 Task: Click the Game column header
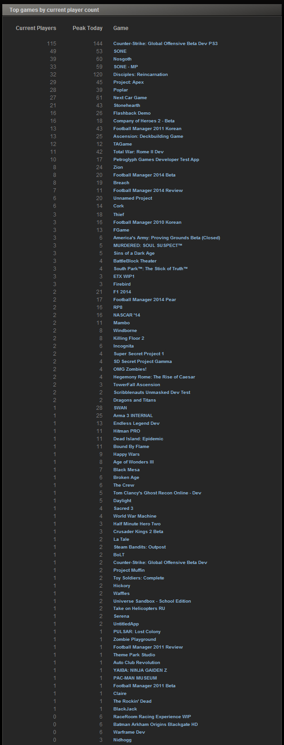121,28
